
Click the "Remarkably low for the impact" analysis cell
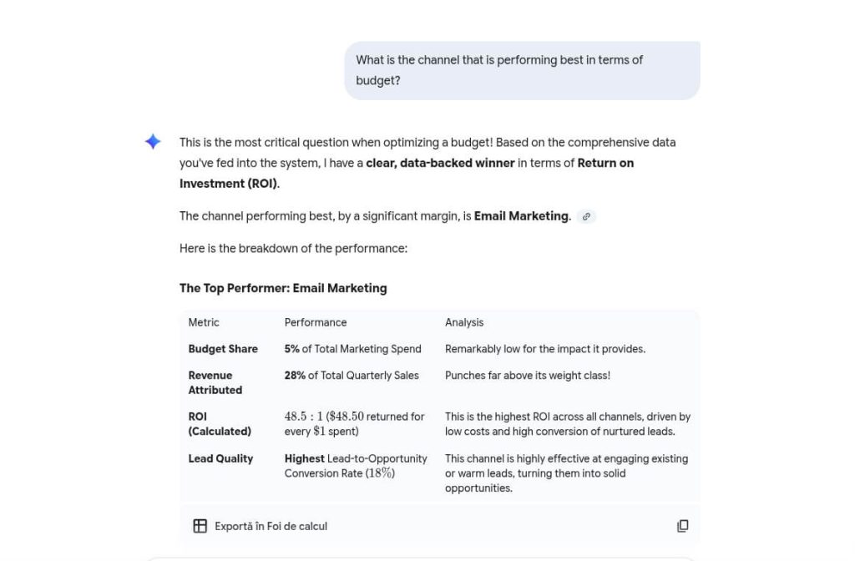pyautogui.click(x=545, y=349)
